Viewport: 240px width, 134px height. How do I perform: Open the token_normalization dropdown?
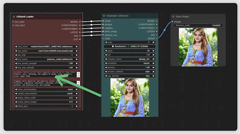click(x=46, y=89)
